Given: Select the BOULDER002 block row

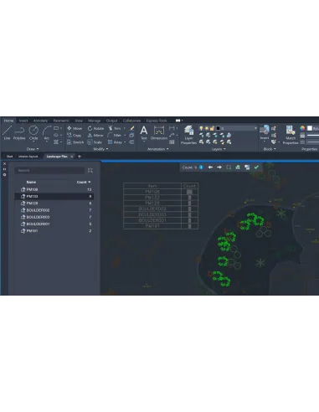Looking at the screenshot, I should [54, 210].
